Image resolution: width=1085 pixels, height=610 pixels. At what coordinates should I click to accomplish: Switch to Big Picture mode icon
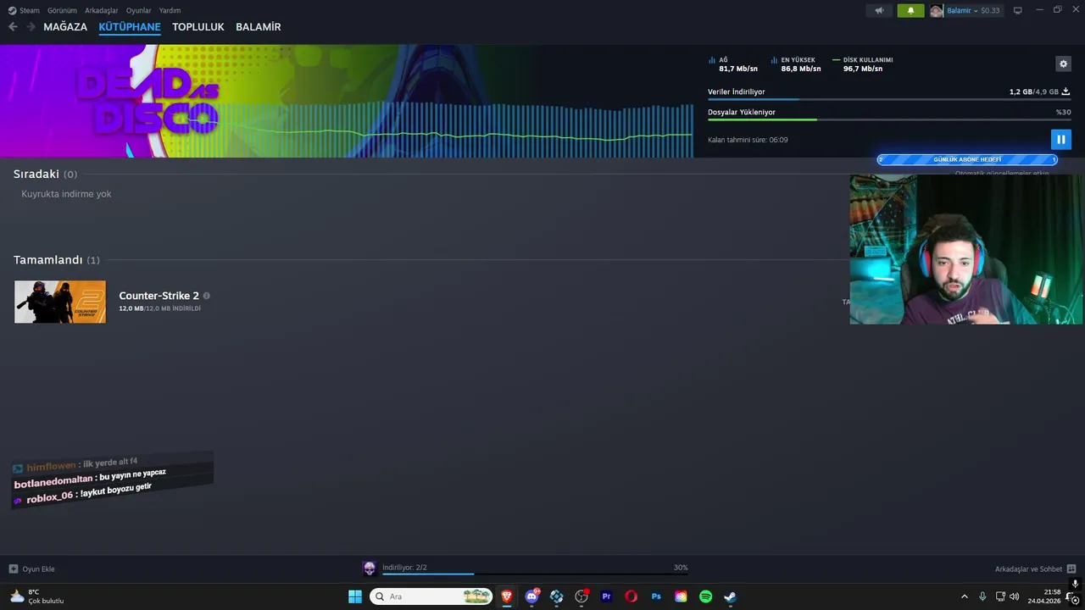(x=1018, y=10)
